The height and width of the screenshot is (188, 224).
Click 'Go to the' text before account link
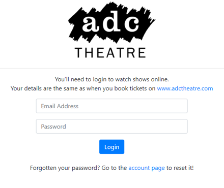tap(114, 168)
